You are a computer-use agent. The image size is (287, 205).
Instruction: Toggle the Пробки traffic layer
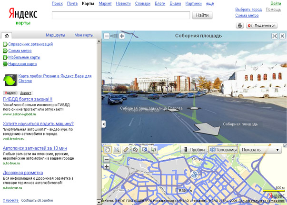coord(194,150)
